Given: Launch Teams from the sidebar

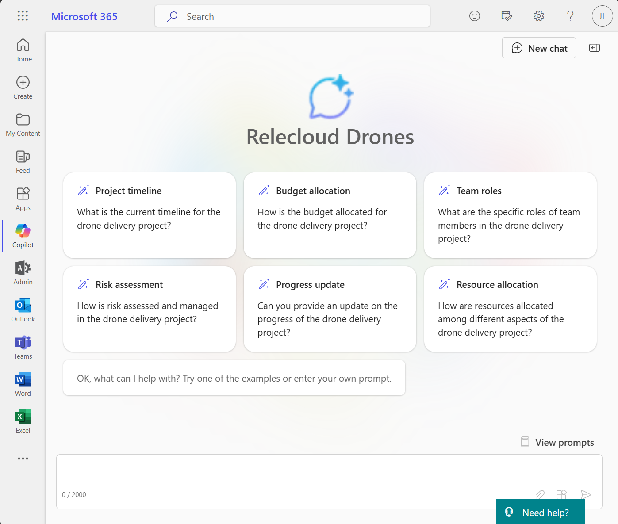Looking at the screenshot, I should point(23,348).
